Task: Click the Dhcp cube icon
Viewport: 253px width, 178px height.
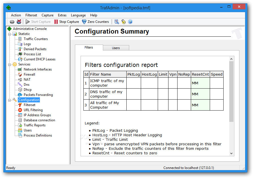Action: tap(20, 90)
